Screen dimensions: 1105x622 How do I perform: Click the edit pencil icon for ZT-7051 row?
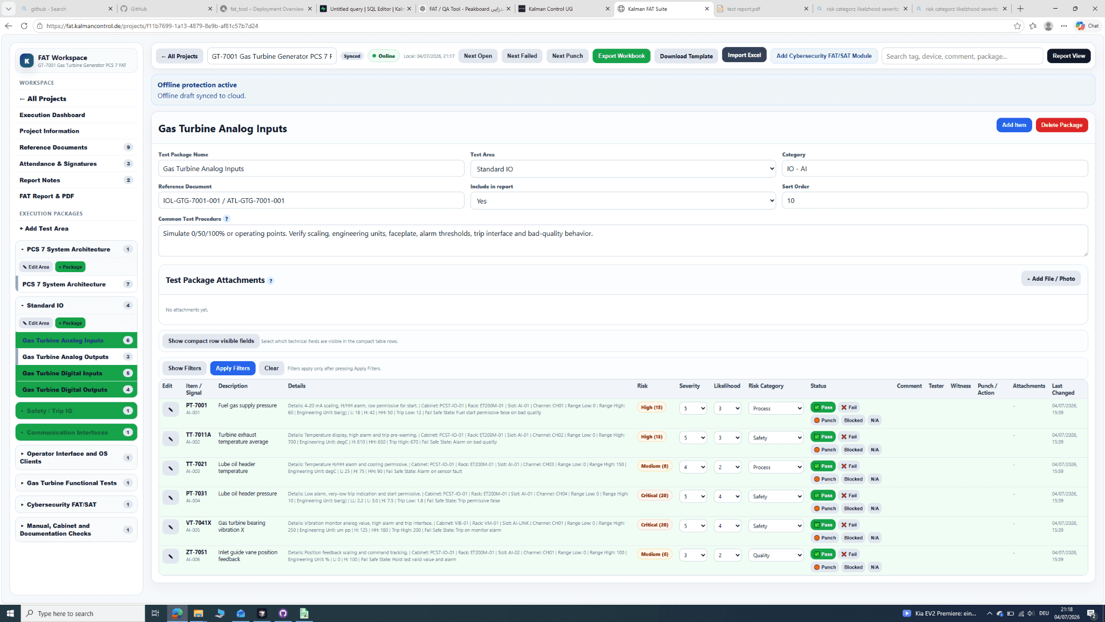pyautogui.click(x=170, y=556)
